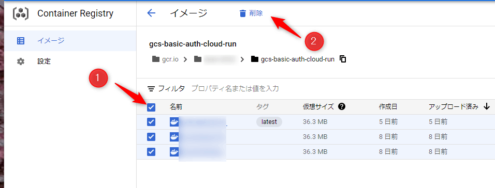Open the blurred project breadcrumb folder

point(215,59)
